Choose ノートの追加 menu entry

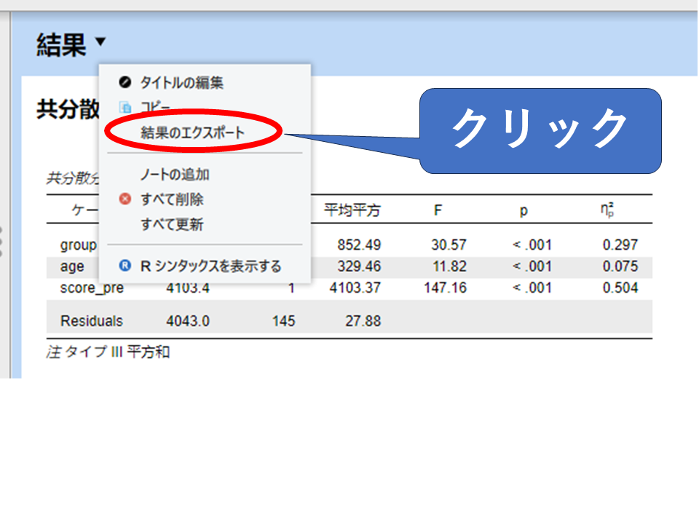(175, 175)
